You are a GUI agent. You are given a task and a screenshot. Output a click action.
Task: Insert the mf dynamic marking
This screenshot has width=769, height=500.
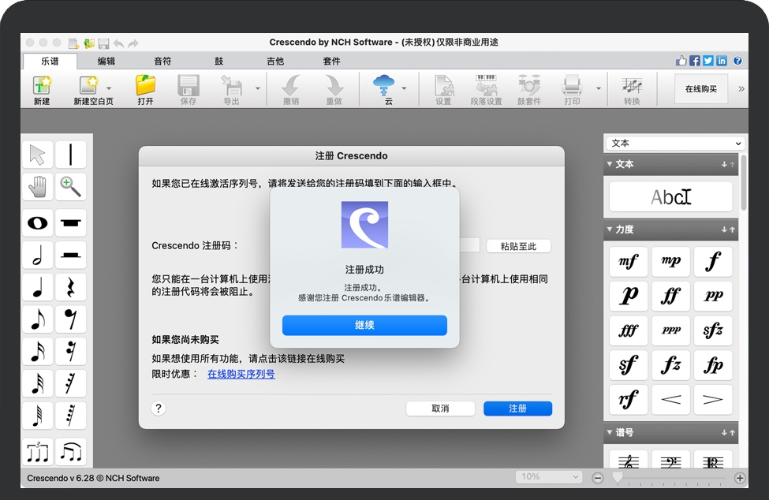(627, 261)
